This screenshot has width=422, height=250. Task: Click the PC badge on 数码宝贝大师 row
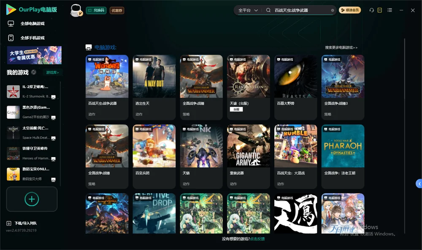[53, 180]
